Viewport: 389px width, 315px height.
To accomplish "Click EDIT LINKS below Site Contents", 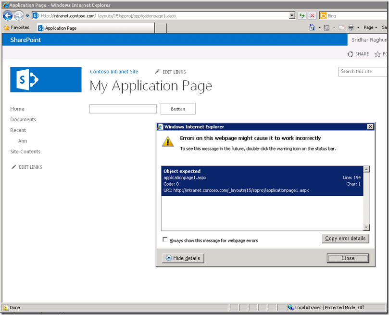I will pyautogui.click(x=27, y=167).
